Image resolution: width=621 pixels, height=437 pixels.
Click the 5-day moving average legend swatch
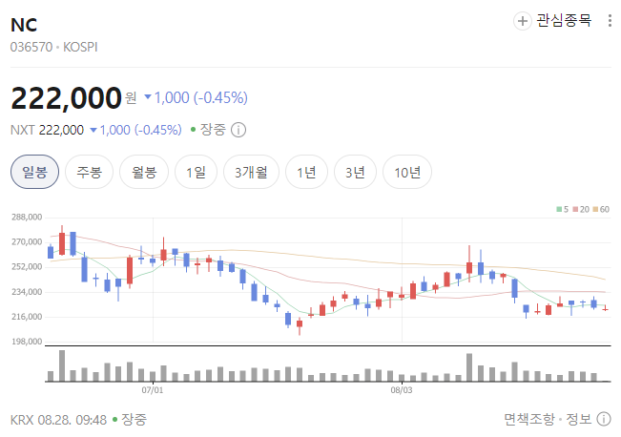pyautogui.click(x=559, y=209)
